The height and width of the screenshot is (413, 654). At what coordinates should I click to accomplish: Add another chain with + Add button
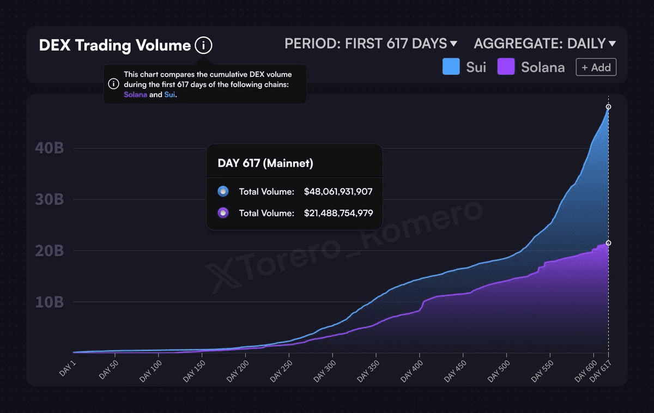pos(596,68)
